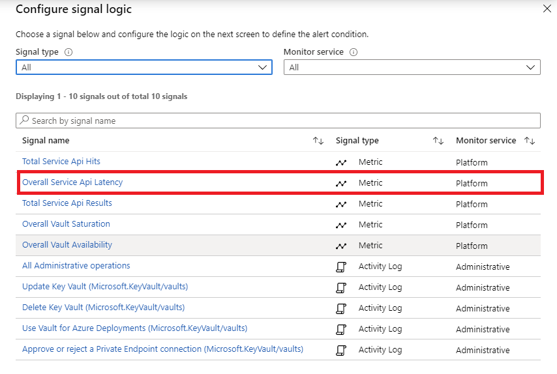The height and width of the screenshot is (374, 557).
Task: Select Overall Vault Availability signal
Action: (x=67, y=245)
